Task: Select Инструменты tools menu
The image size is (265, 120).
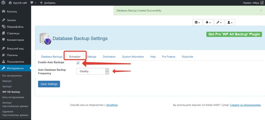Action: tap(15, 68)
